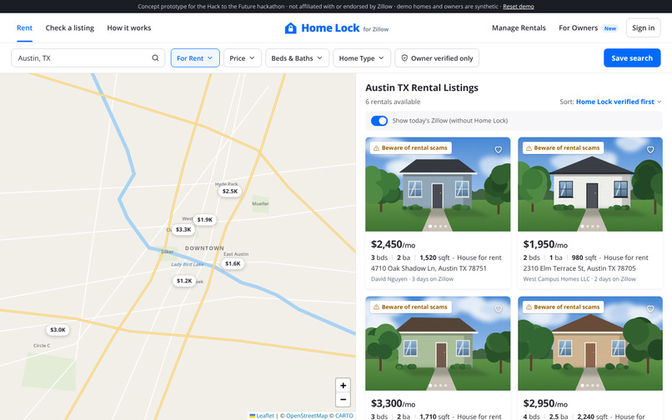Image resolution: width=672 pixels, height=420 pixels.
Task: Open the OpenStreetMap attribution link
Action: [307, 416]
